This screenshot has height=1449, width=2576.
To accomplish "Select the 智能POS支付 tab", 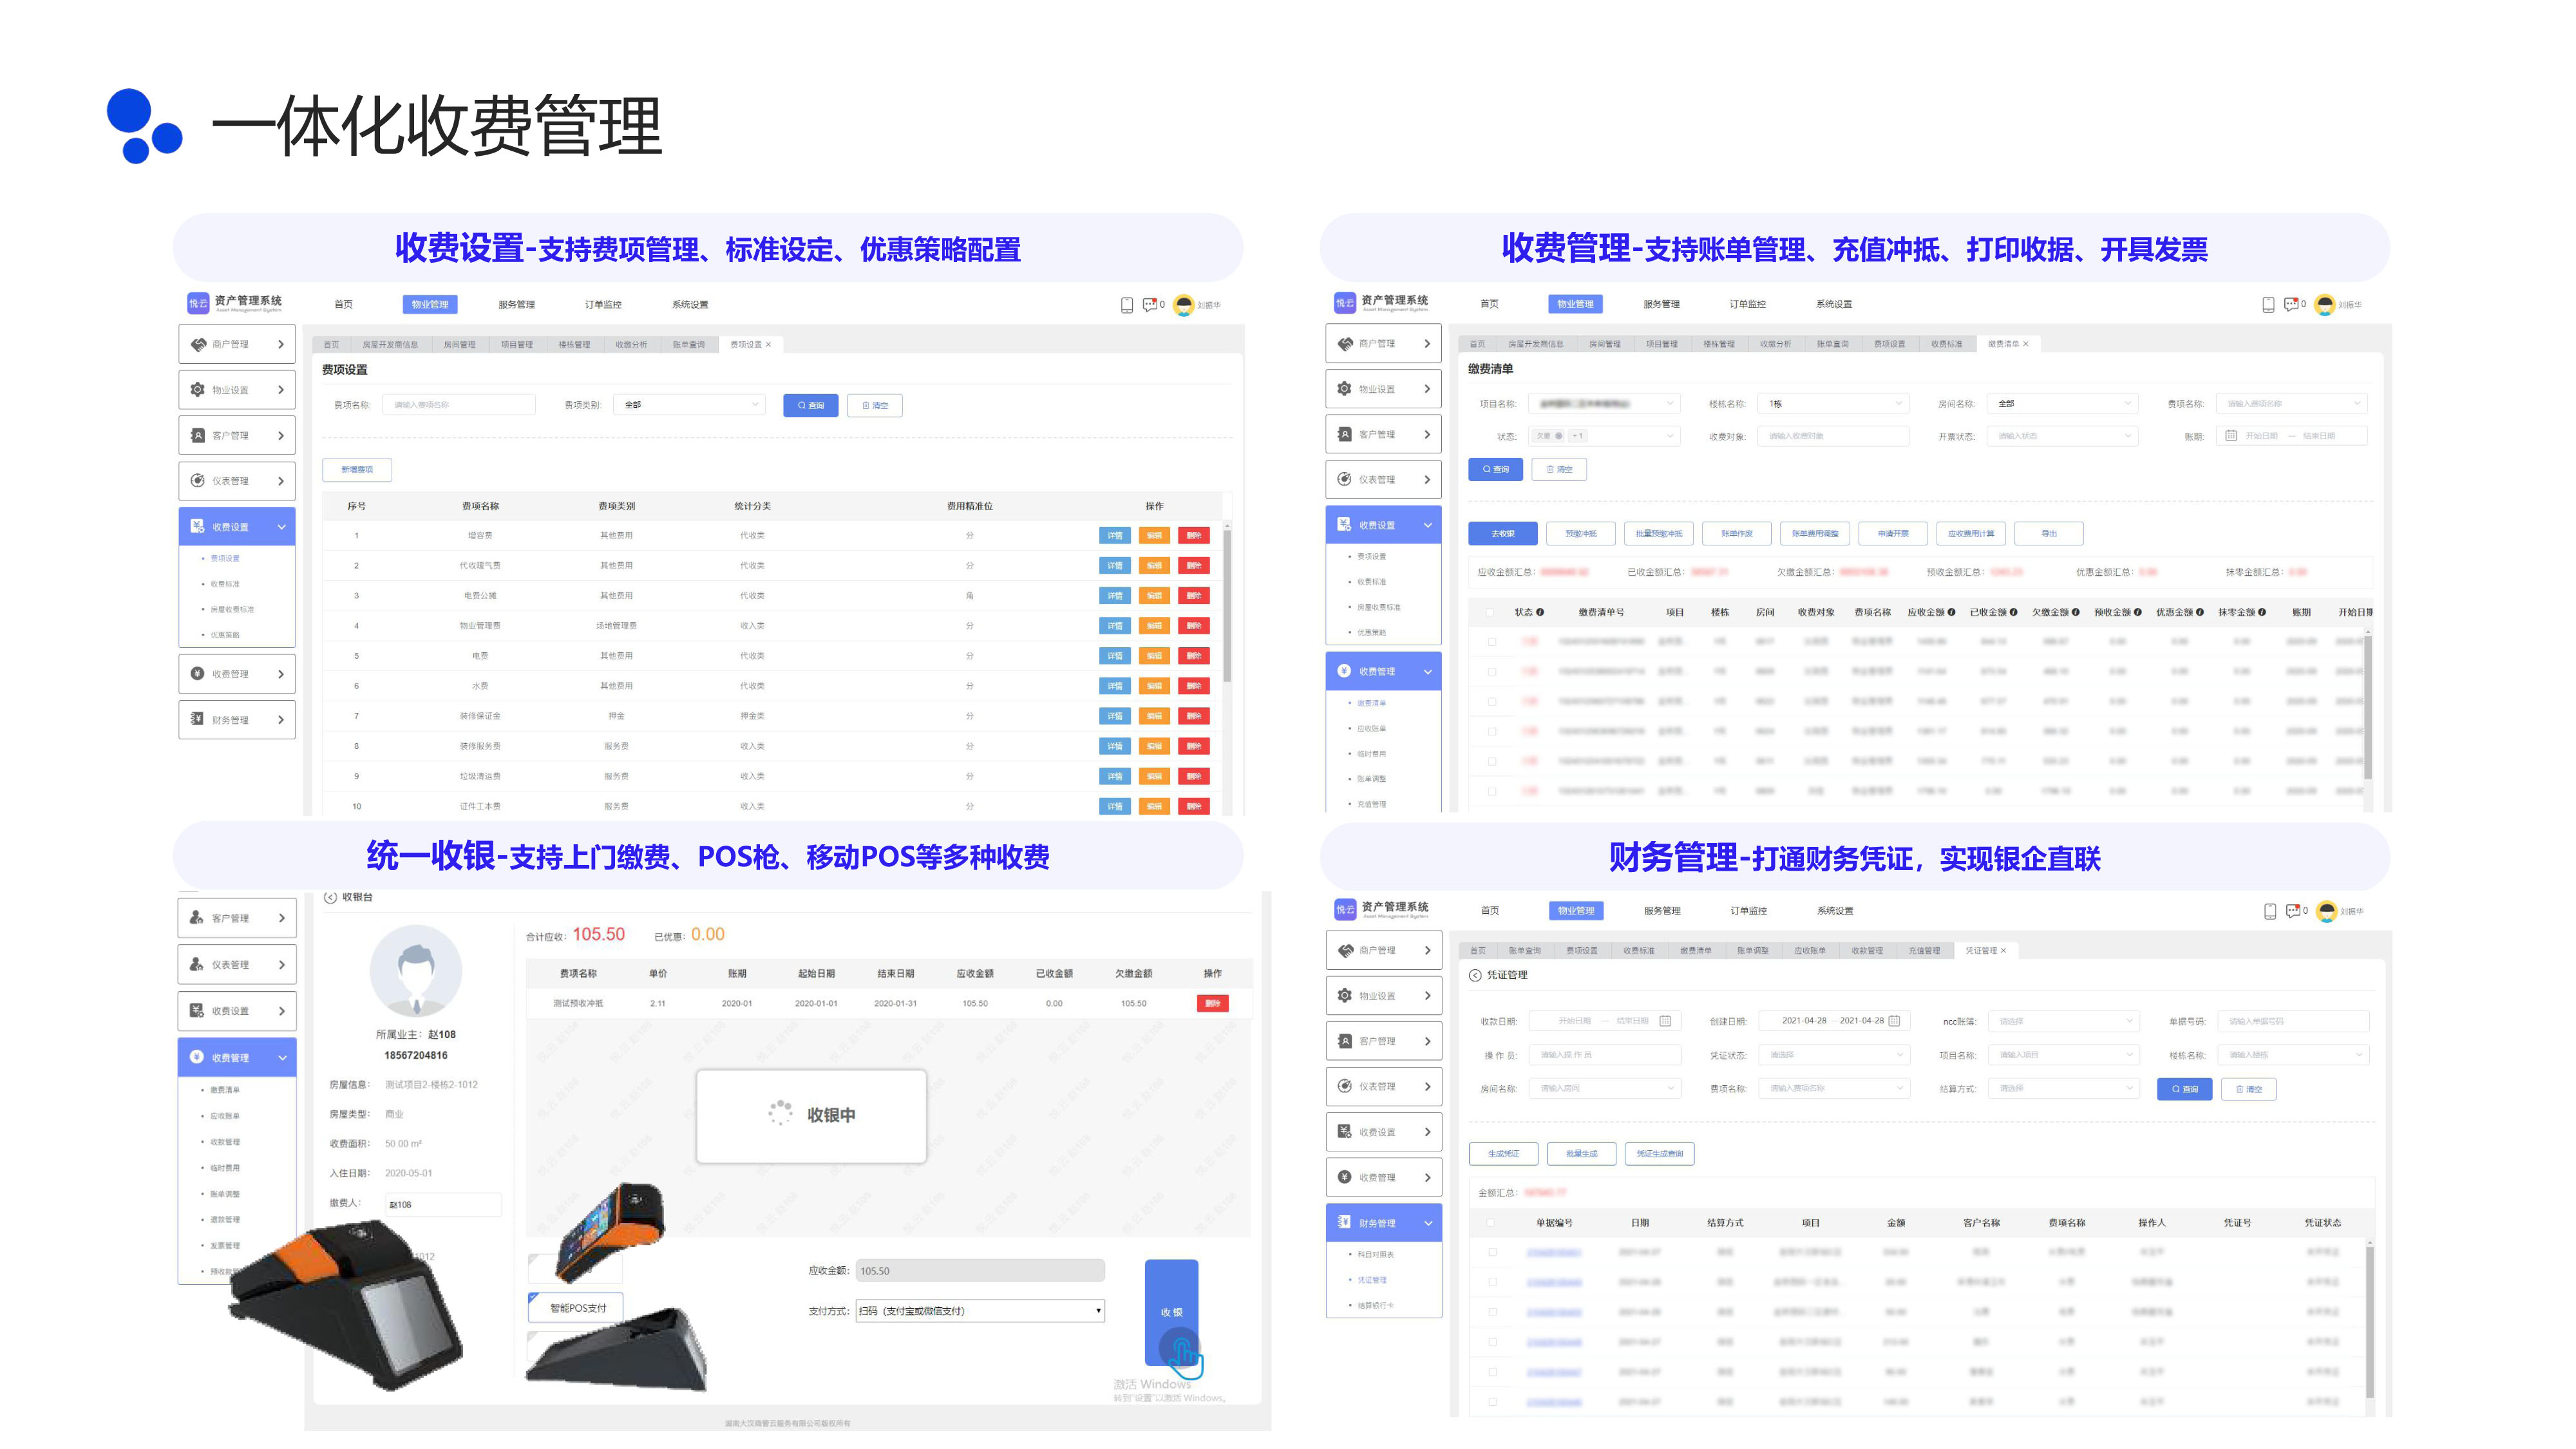I will pyautogui.click(x=576, y=1308).
